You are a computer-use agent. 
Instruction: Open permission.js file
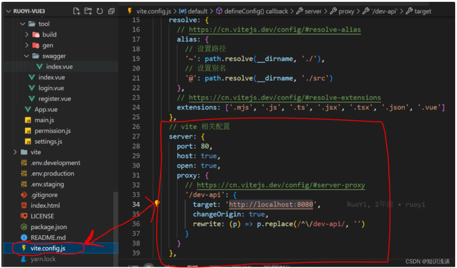click(52, 131)
